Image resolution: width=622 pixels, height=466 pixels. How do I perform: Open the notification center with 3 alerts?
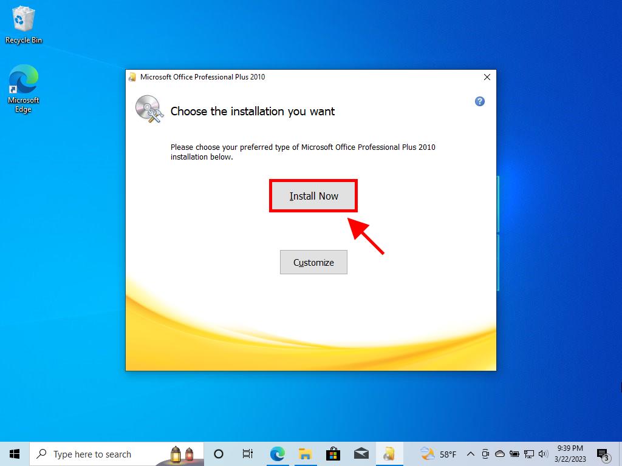[x=603, y=454]
